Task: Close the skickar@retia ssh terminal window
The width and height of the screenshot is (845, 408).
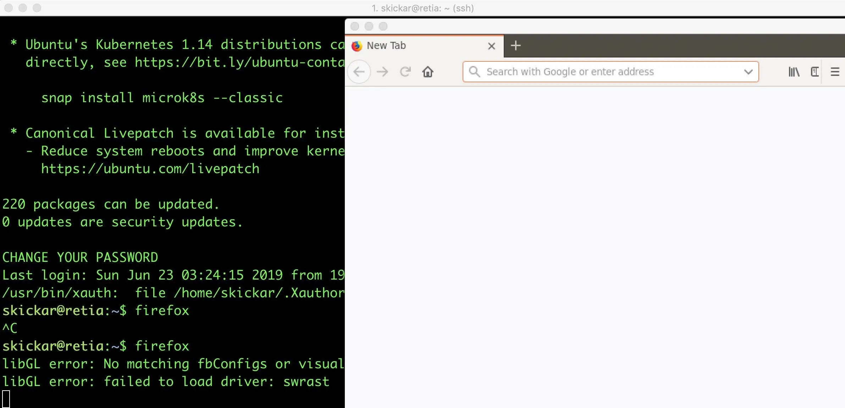Action: click(x=9, y=8)
